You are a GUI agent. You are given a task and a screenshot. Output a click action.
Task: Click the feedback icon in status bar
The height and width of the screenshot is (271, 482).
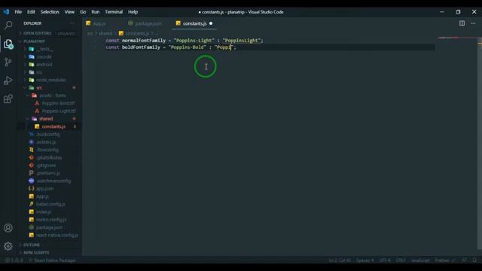[x=465, y=260]
